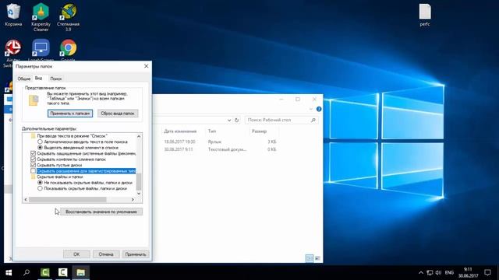This screenshot has height=280, width=499.
Task: Expand the Explorer ribbon chevron
Action: click(310, 109)
